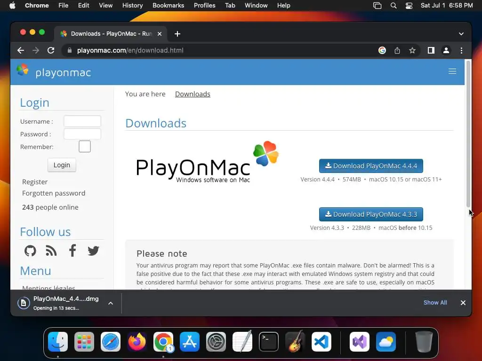The image size is (482, 361).
Task: Click Downloads breadcrumb link
Action: tap(193, 94)
